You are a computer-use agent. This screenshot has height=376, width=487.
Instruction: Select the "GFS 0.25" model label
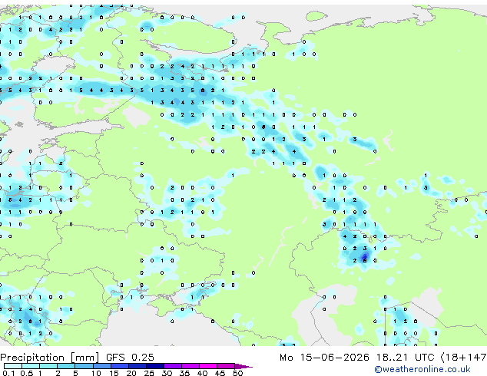pyautogui.click(x=130, y=358)
